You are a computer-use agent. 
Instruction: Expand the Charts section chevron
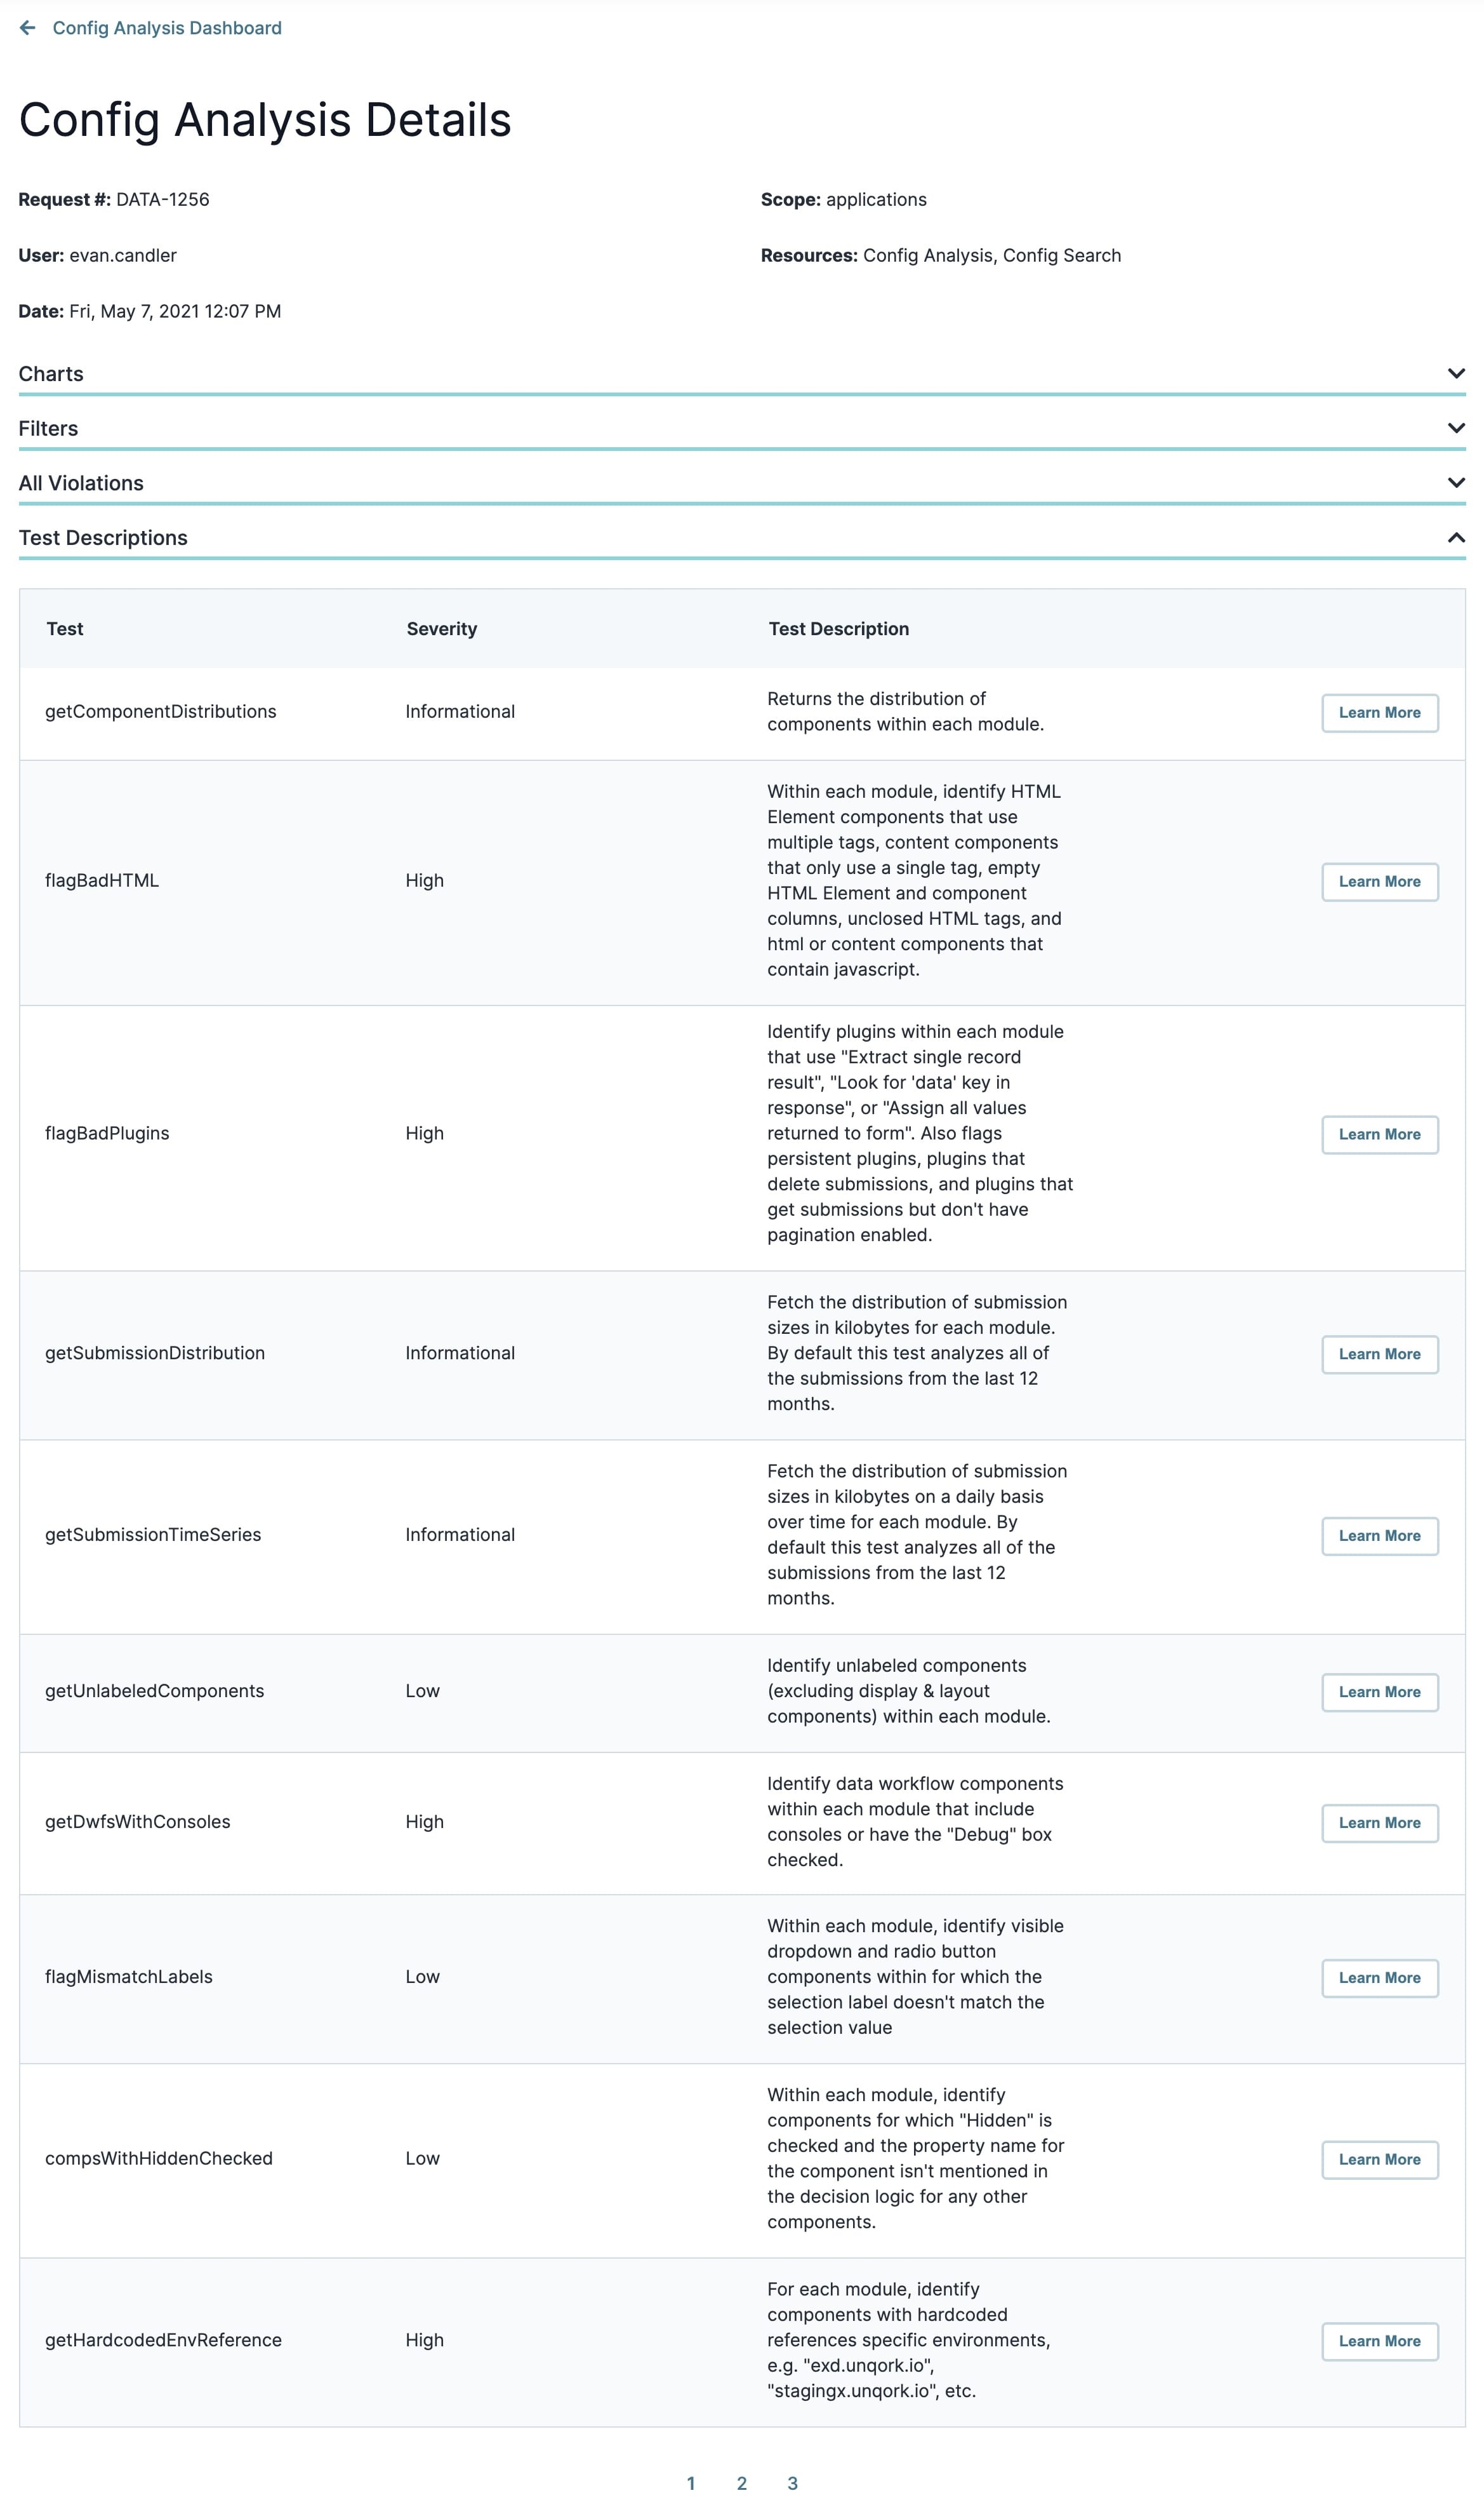(1456, 373)
